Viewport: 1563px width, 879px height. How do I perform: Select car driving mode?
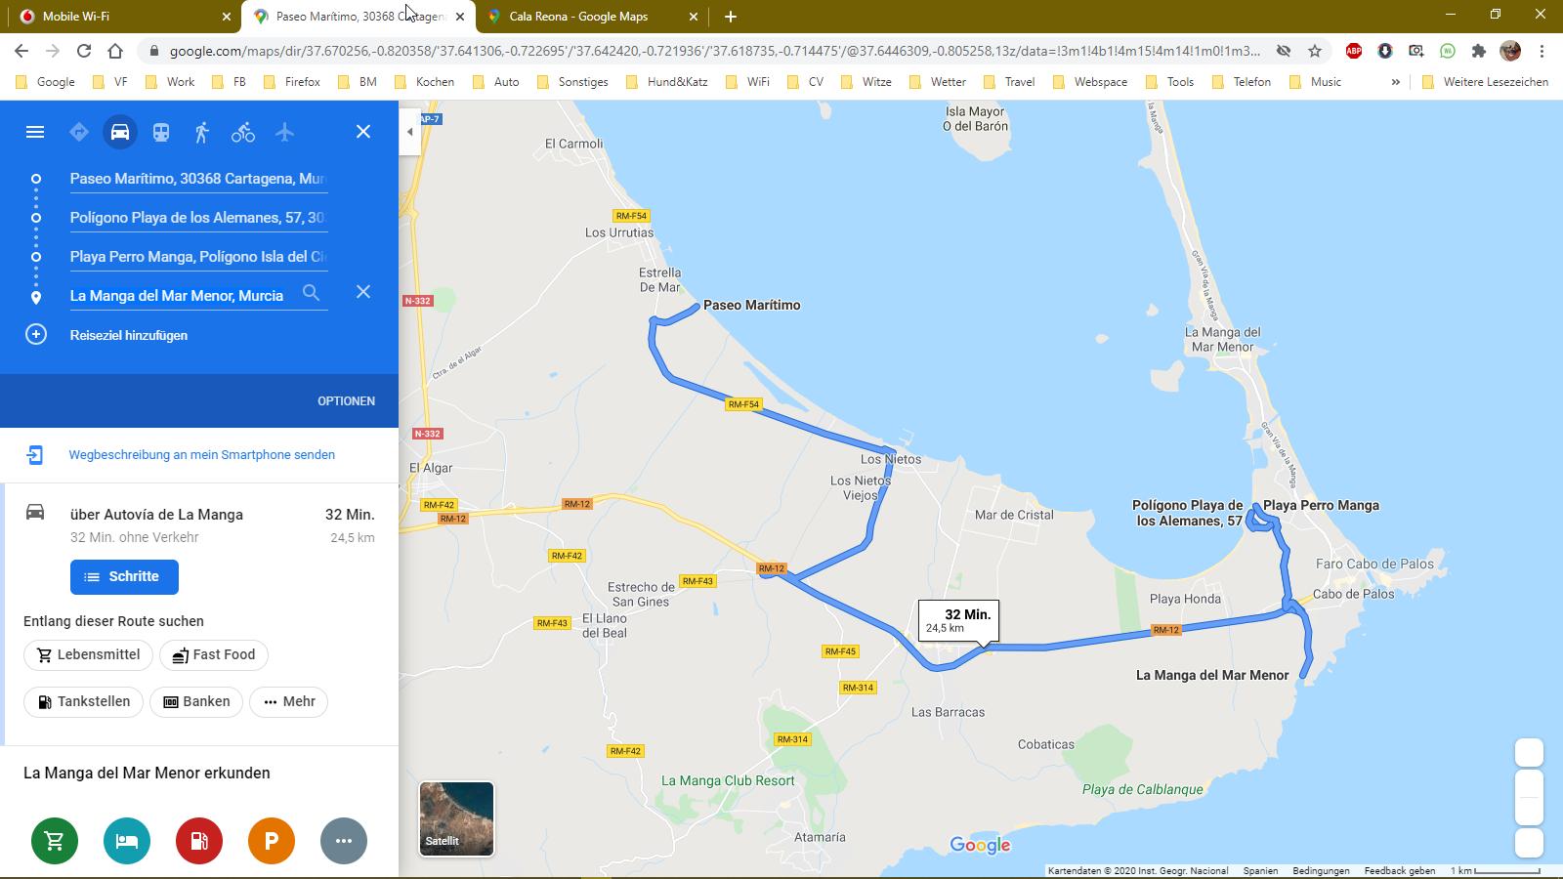tap(120, 132)
